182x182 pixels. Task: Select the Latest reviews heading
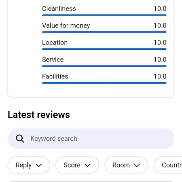pyautogui.click(x=39, y=114)
